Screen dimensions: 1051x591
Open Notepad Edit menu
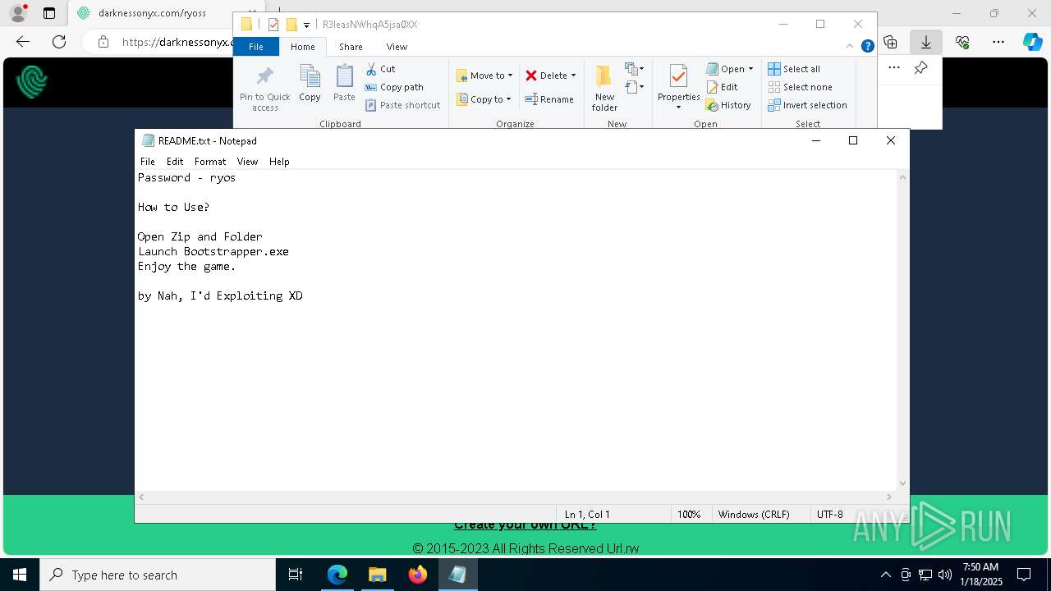175,162
